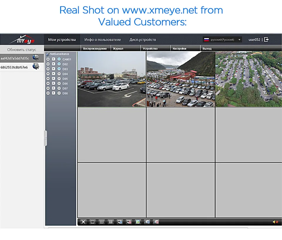
Task: Click the round stop icon on D08 row
Action: click(x=48, y=93)
